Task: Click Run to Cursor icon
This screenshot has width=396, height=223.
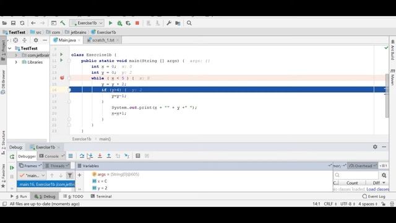Action: tap(127, 156)
